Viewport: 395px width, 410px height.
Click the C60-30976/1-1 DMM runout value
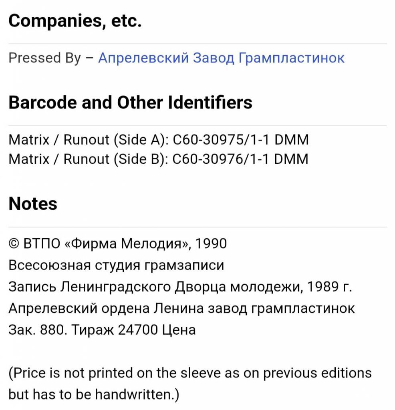pos(240,159)
